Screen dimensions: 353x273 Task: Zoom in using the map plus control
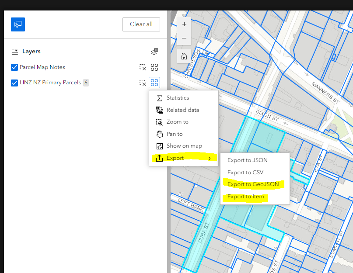184,24
